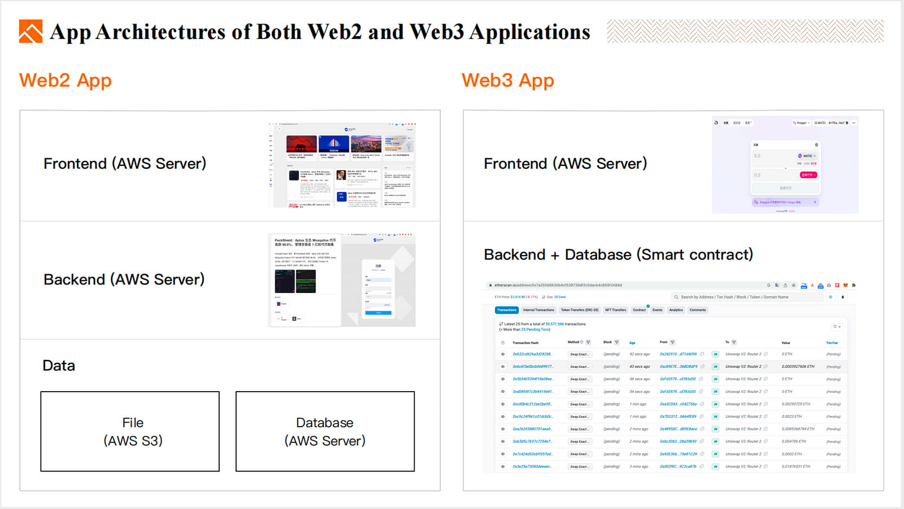Click the MetaMask fox extension icon

(x=845, y=286)
